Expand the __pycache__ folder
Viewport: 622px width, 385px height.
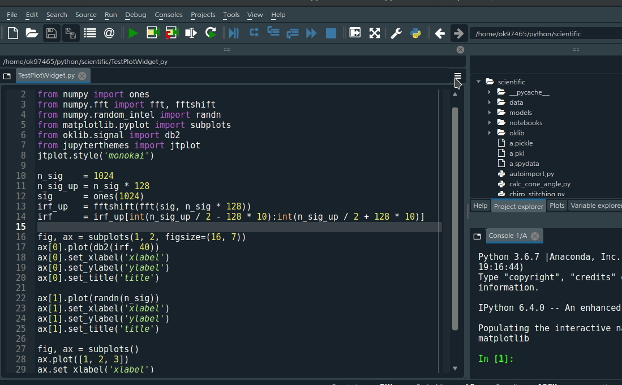coord(490,92)
